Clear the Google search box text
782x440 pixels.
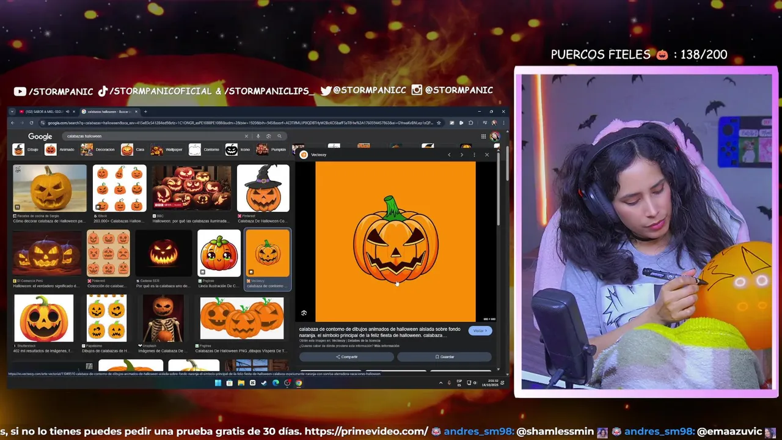(246, 136)
